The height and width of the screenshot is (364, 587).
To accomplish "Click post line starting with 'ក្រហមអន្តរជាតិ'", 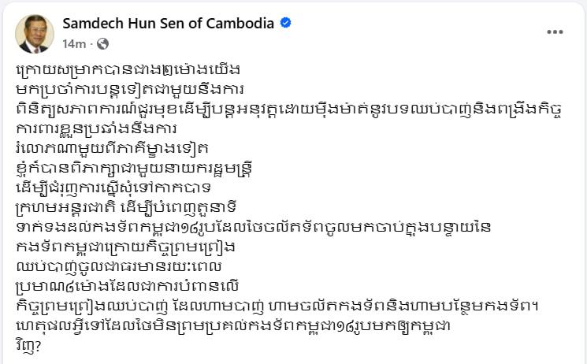I will [126, 207].
